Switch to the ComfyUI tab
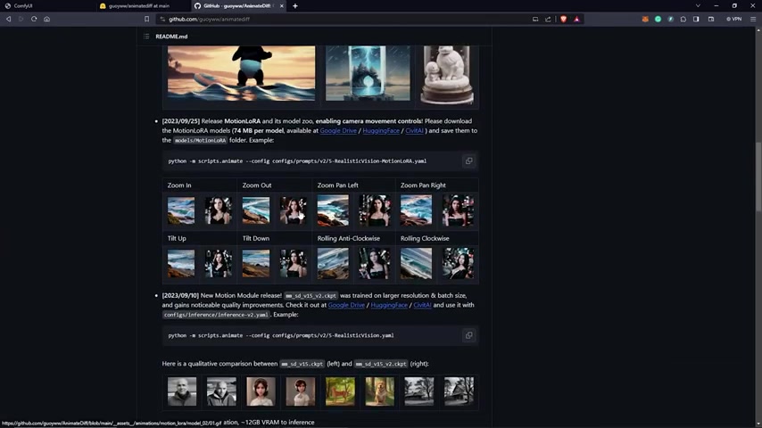Screen dimensions: 762x428 pos(46,6)
